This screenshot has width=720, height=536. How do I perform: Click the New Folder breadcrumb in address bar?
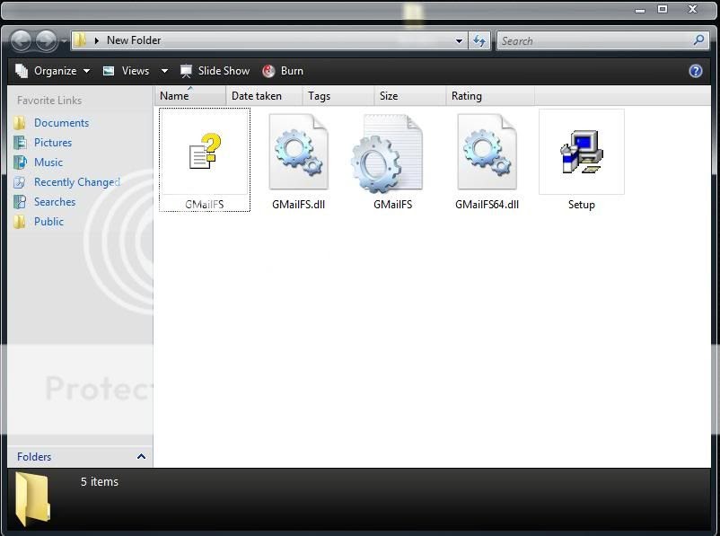134,40
